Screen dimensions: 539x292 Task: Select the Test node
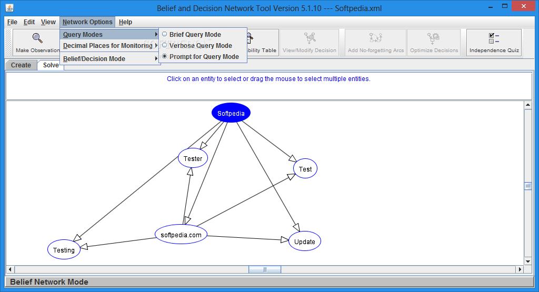(x=305, y=168)
